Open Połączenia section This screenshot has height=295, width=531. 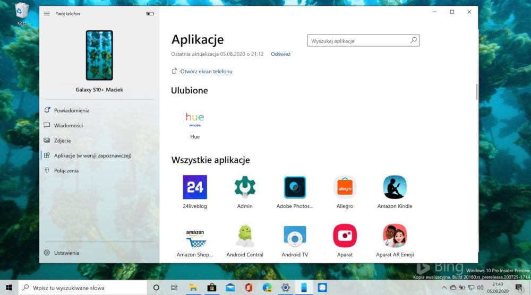(x=99, y=170)
